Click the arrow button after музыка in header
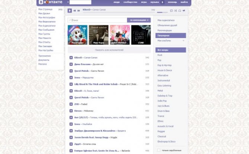The image size is (249, 154). [162, 2]
